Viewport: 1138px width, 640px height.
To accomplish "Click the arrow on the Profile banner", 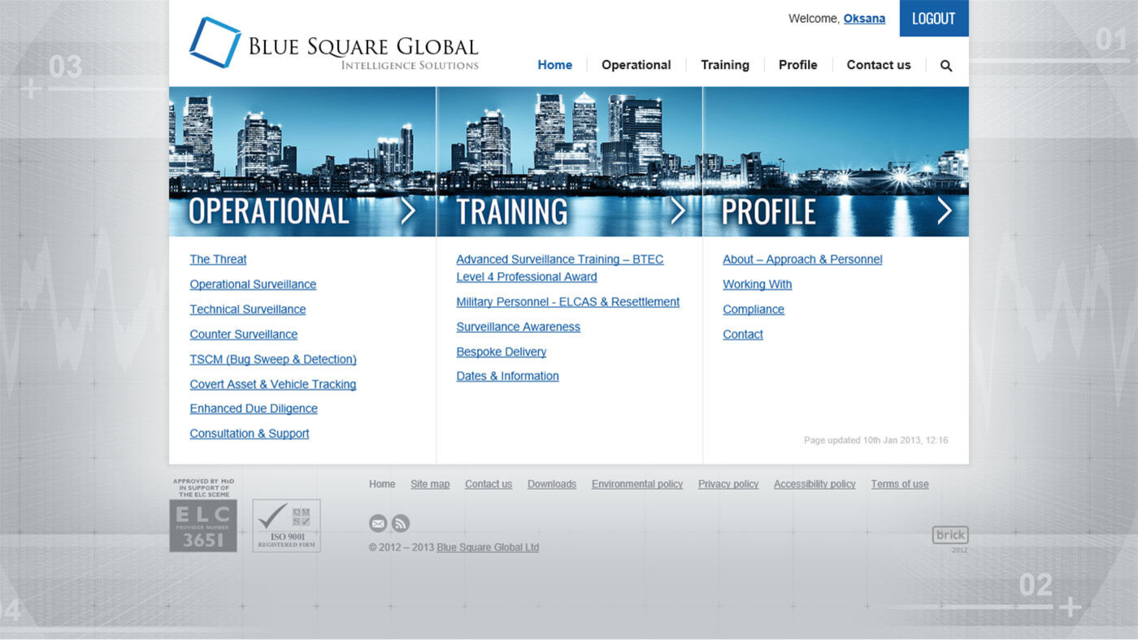I will 944,211.
